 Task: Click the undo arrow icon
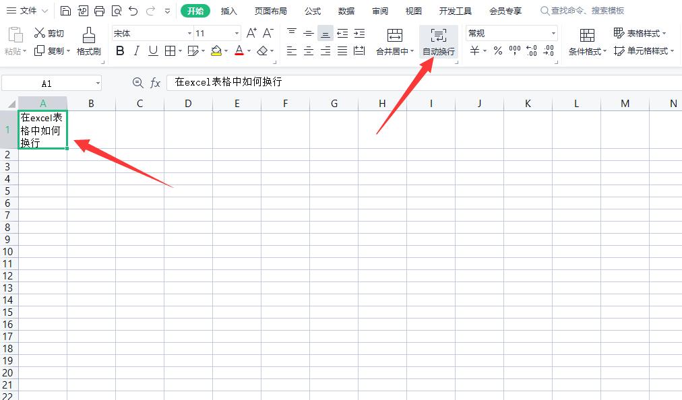pyautogui.click(x=132, y=10)
